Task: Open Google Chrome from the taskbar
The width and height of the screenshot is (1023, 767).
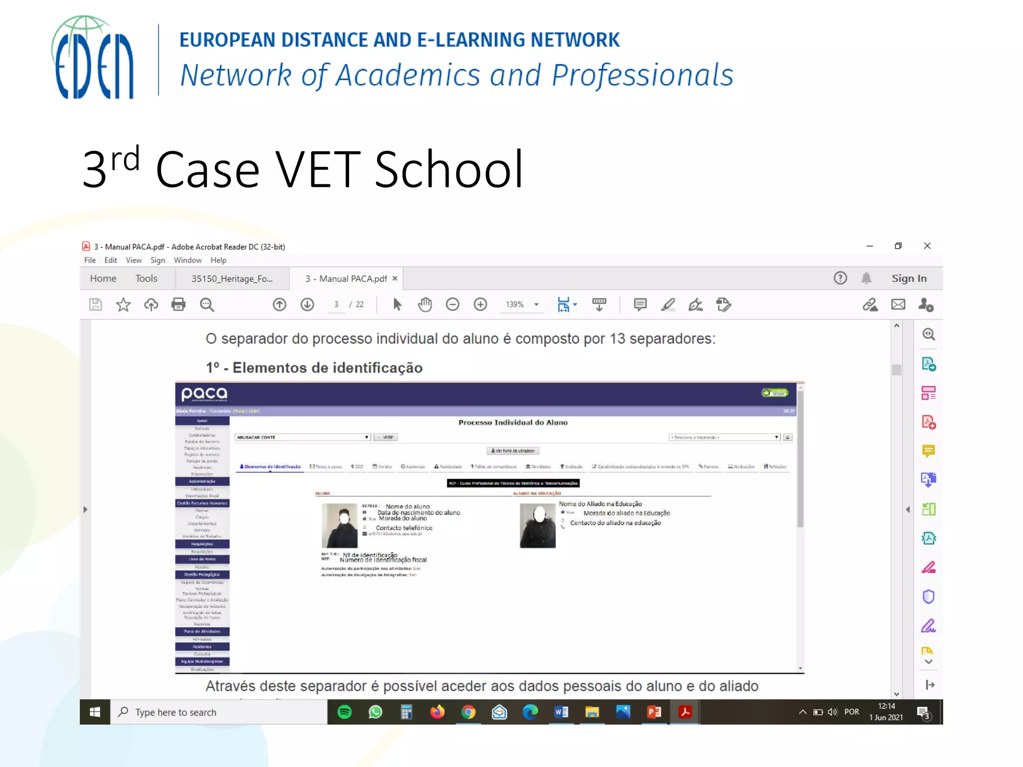Action: (468, 712)
